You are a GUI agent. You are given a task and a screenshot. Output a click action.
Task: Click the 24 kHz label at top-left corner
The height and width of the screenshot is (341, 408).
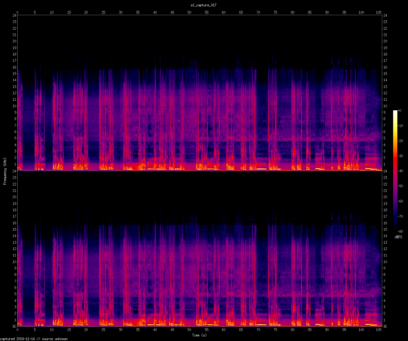14,15
